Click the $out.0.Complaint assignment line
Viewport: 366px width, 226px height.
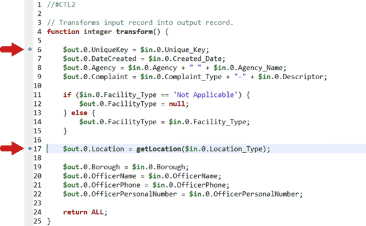coord(195,77)
